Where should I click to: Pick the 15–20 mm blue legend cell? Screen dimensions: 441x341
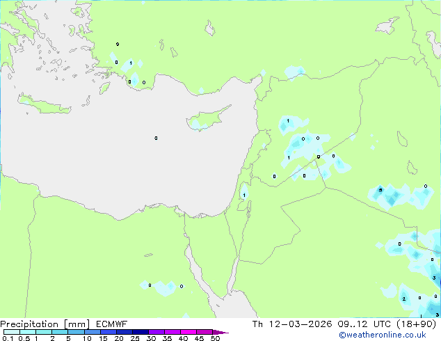(x=109, y=332)
